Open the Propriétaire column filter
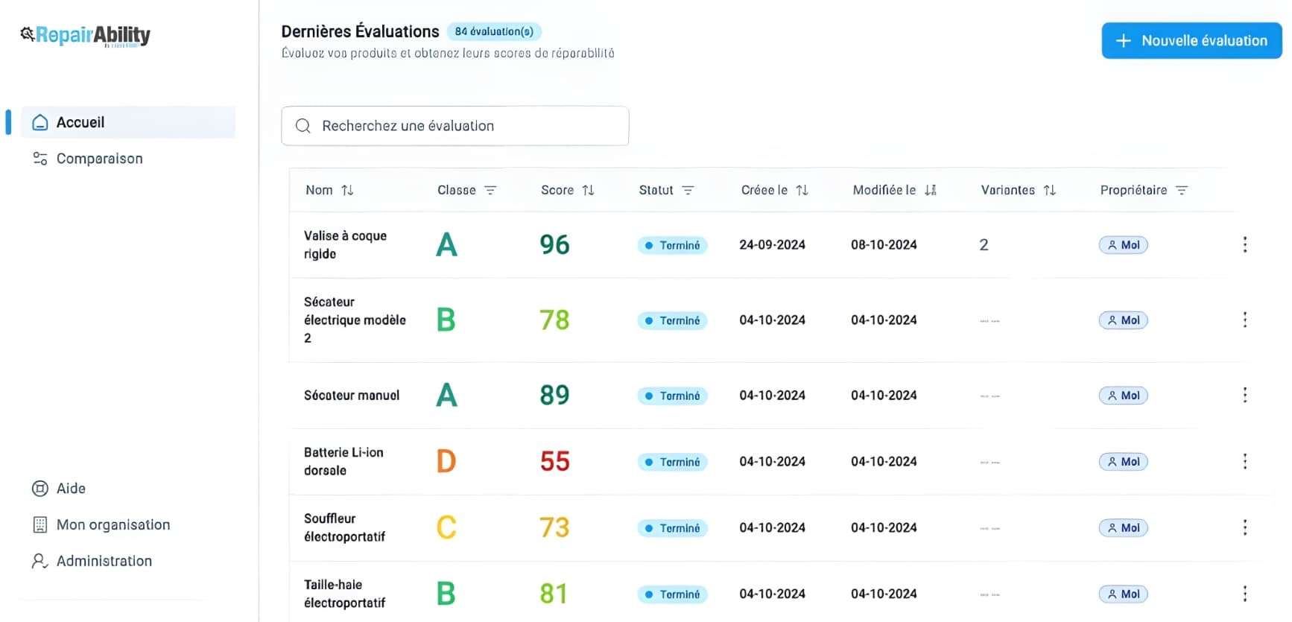This screenshot has height=622, width=1292. (x=1181, y=190)
